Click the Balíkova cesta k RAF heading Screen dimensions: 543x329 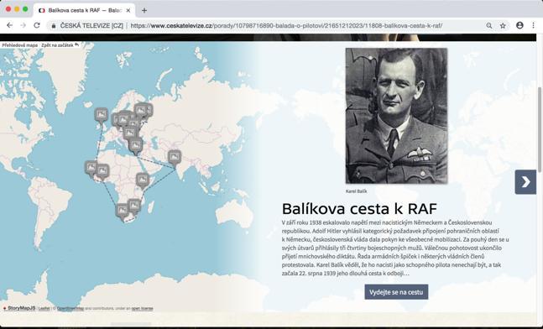click(359, 208)
